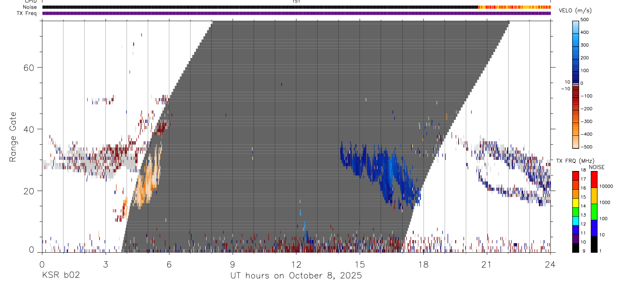619x286 pixels.
Task: Click the "1" tick on noise legend
Action: [600, 251]
